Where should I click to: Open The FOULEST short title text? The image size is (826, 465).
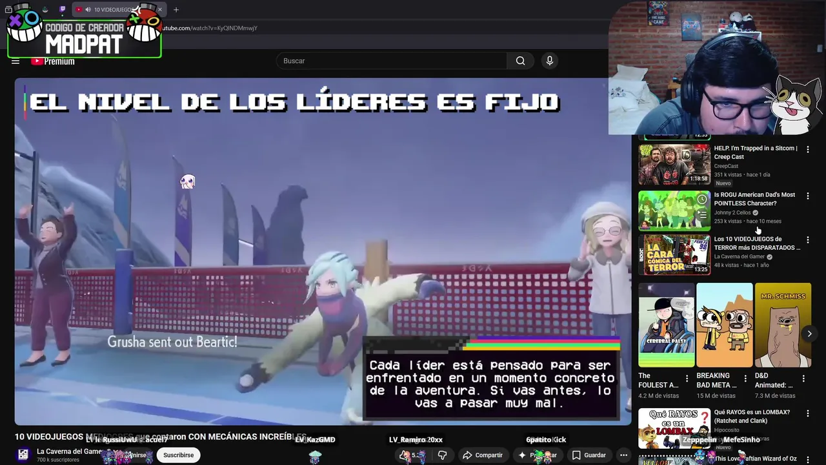tap(658, 380)
